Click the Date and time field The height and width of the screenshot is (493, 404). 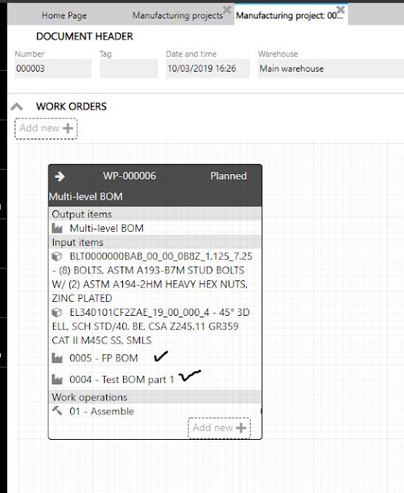tap(208, 69)
